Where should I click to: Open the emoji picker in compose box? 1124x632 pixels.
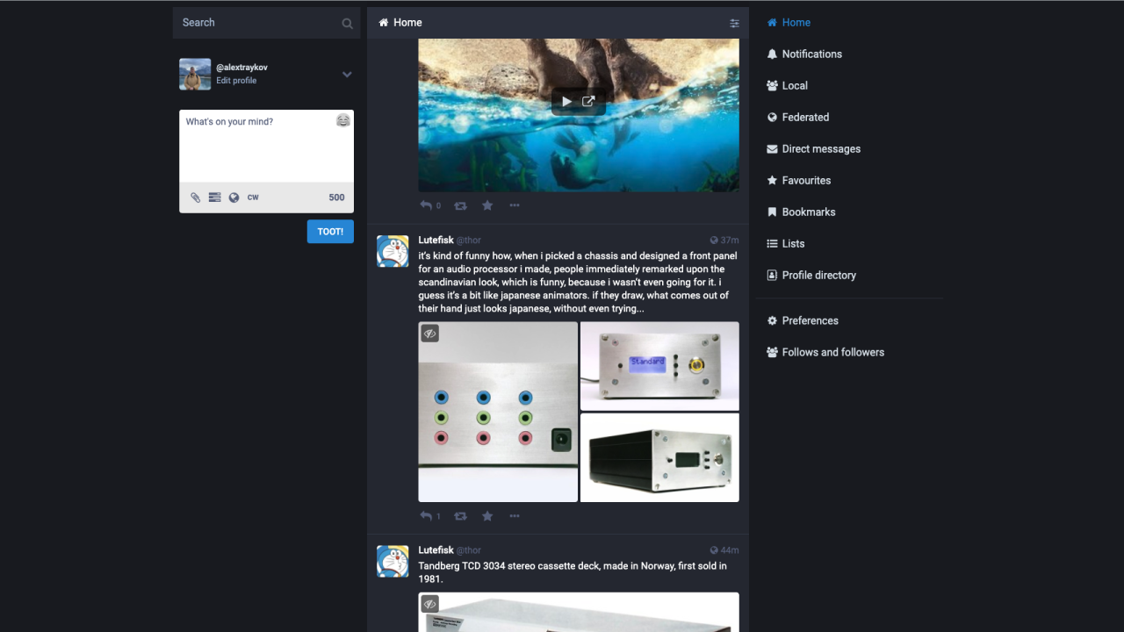click(343, 120)
